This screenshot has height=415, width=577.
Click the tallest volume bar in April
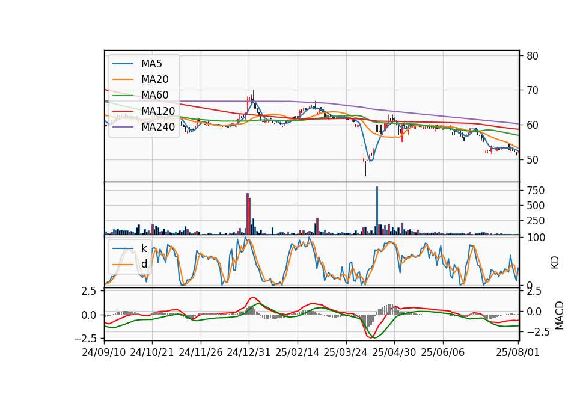pyautogui.click(x=377, y=211)
